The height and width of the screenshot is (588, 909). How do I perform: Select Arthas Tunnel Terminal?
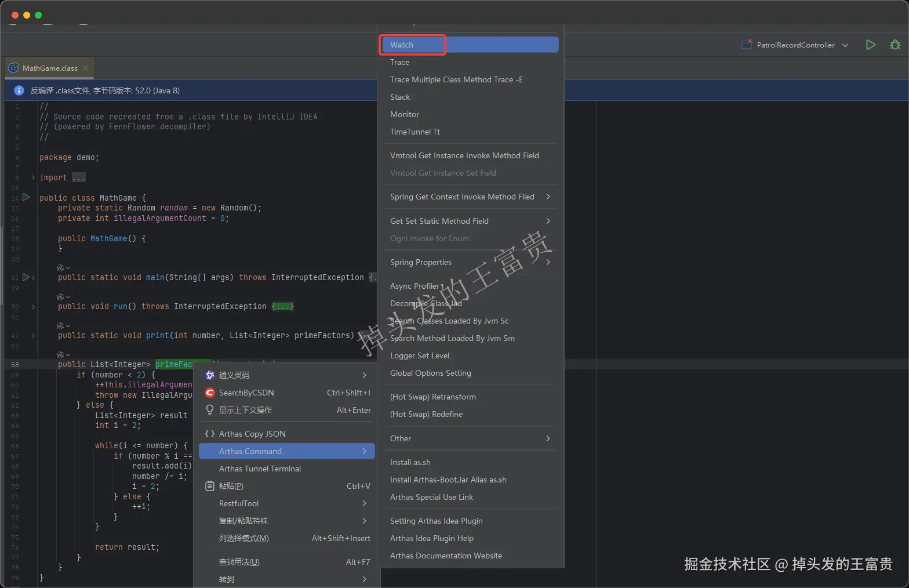287,469
